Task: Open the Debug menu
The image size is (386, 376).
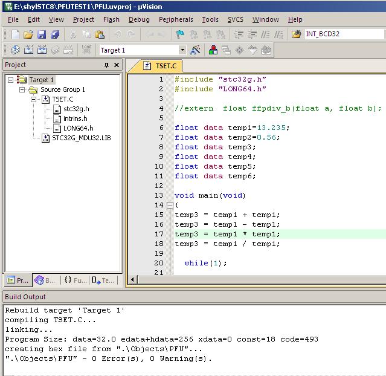Action: click(x=139, y=19)
